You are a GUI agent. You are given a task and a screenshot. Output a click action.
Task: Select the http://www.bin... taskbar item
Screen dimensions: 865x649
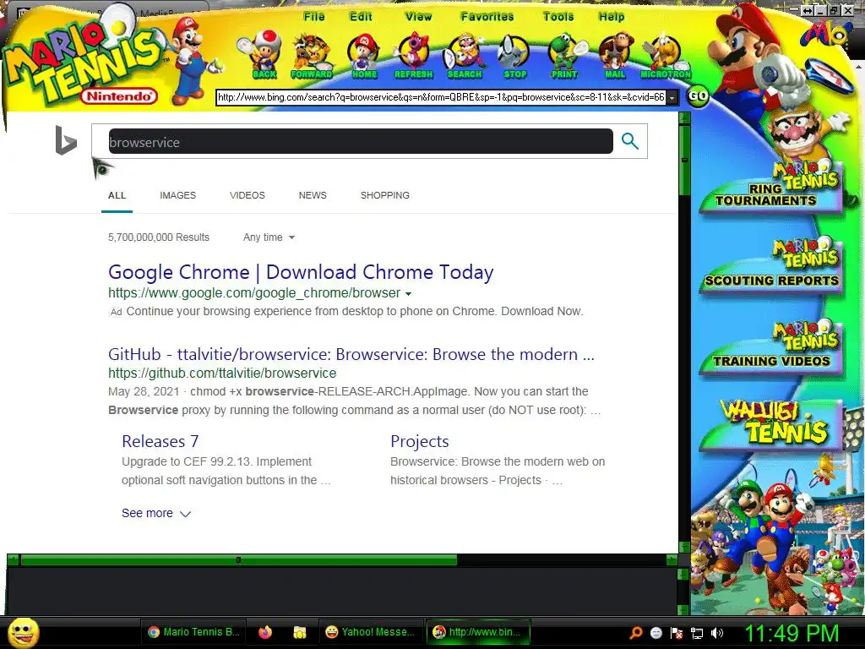(478, 632)
